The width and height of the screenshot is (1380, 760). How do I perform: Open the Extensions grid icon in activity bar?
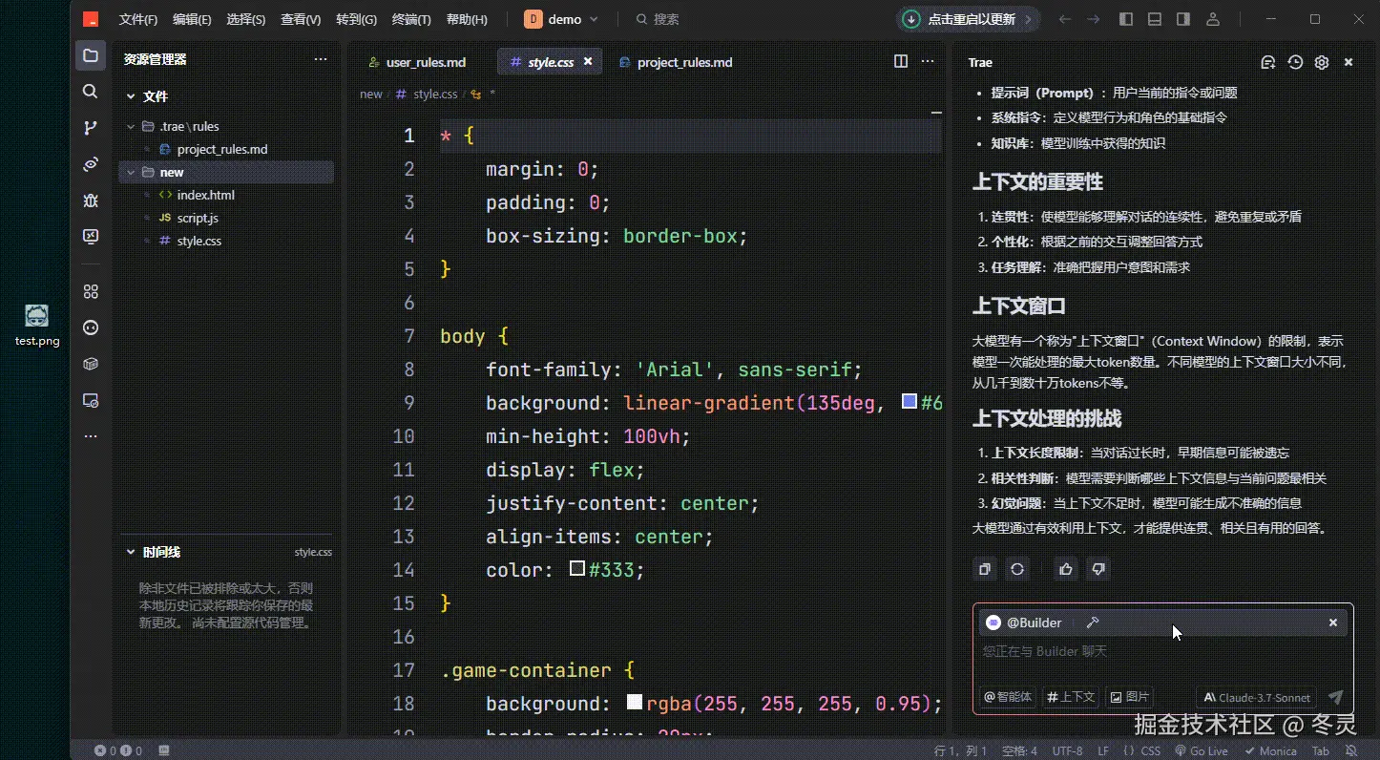pos(91,291)
